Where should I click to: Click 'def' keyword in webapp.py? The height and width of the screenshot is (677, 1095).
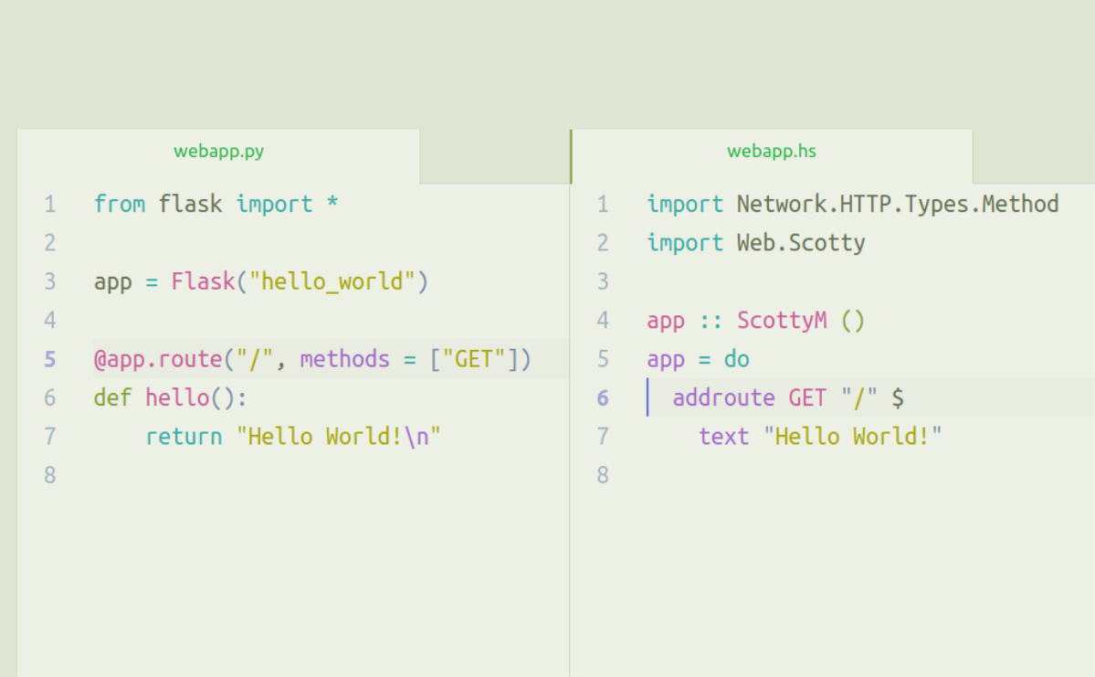click(112, 397)
